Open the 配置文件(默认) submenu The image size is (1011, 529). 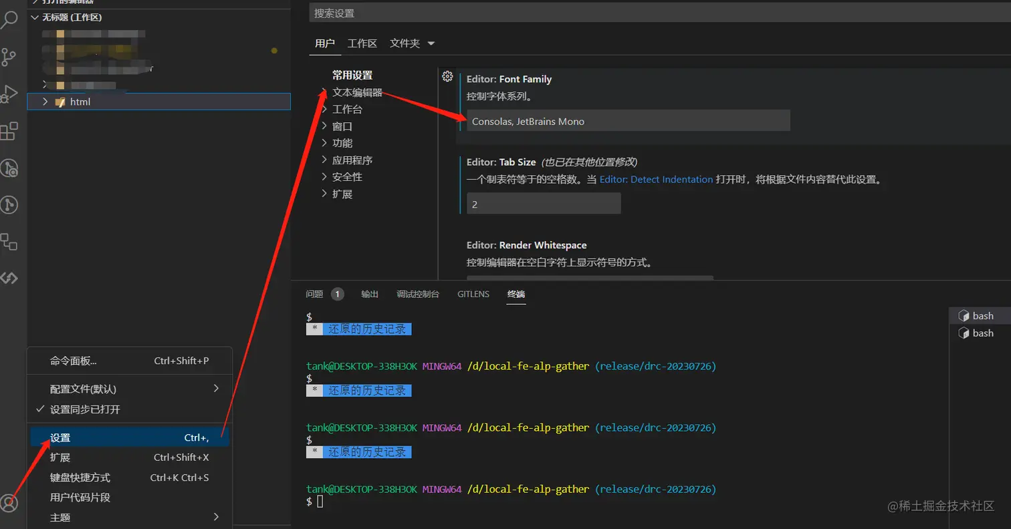[x=130, y=389]
